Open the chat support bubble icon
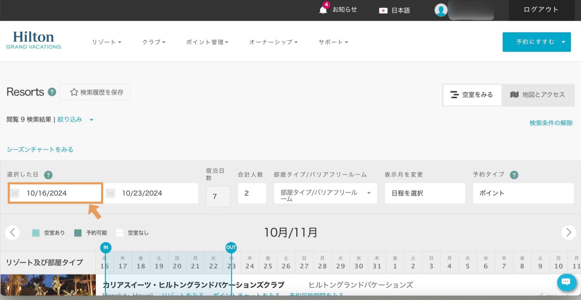 pos(566,282)
